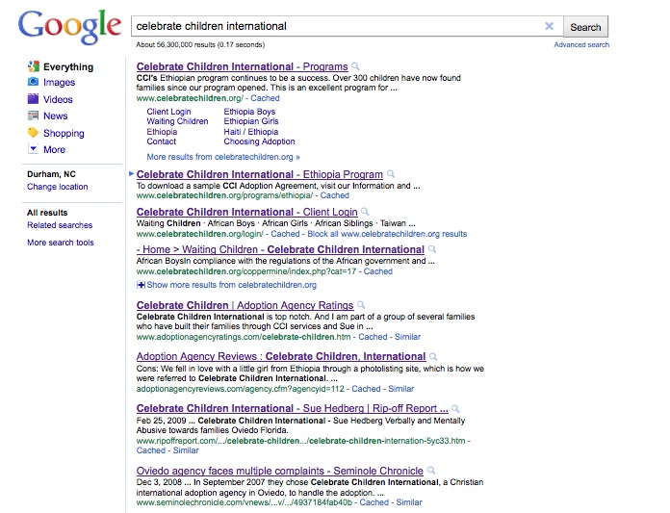
Task: Open Related searches link
Action: click(60, 225)
